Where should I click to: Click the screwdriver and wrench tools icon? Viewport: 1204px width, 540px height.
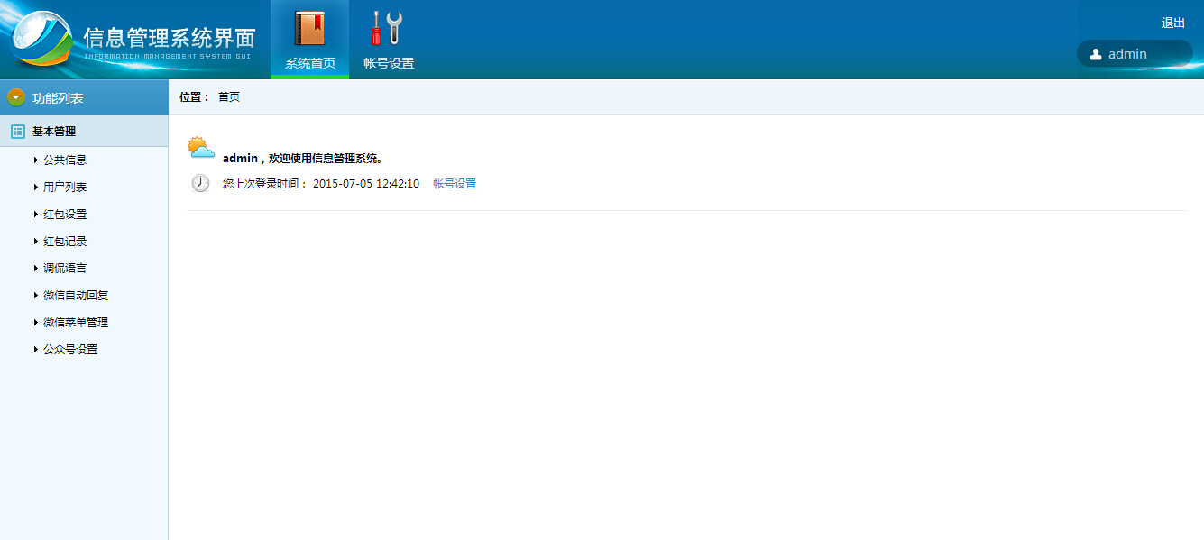tap(388, 28)
